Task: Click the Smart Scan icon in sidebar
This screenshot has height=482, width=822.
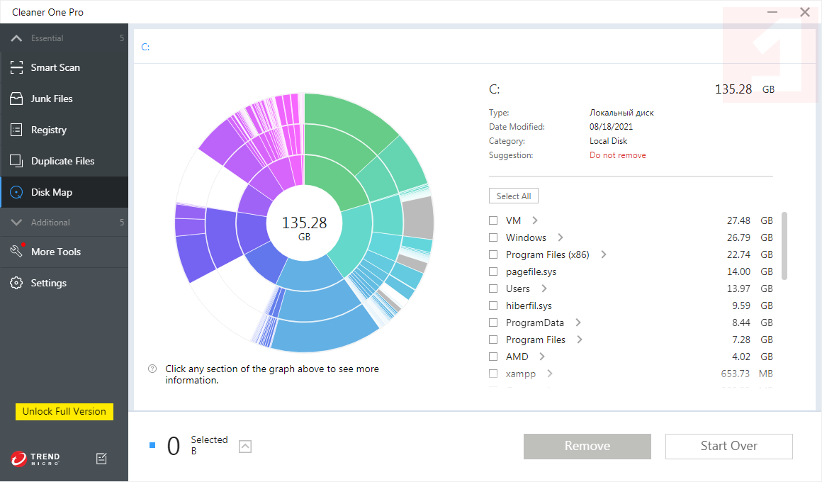Action: [16, 67]
